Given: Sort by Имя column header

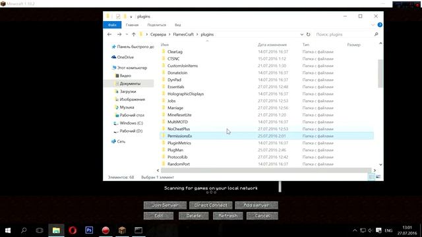Looking at the screenshot, I should 165,45.
